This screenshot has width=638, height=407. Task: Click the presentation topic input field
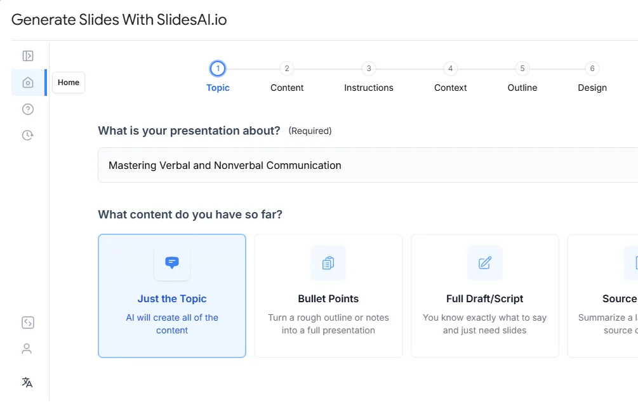(368, 165)
